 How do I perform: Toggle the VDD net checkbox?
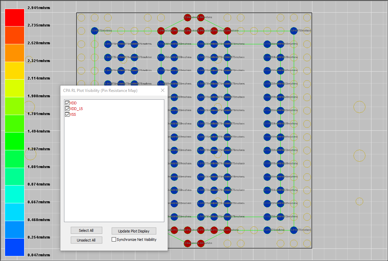coord(67,103)
